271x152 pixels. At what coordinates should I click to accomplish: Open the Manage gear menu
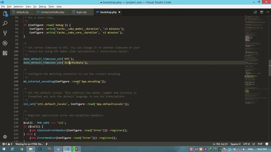click(5, 137)
